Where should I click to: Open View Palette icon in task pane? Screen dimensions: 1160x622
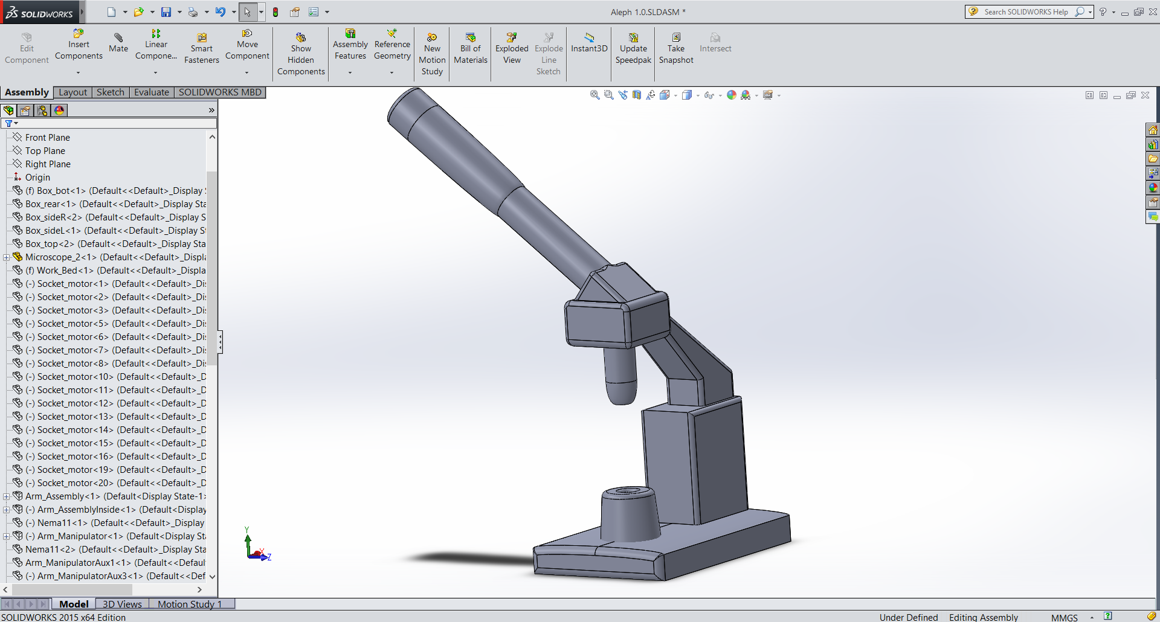pyautogui.click(x=1153, y=173)
